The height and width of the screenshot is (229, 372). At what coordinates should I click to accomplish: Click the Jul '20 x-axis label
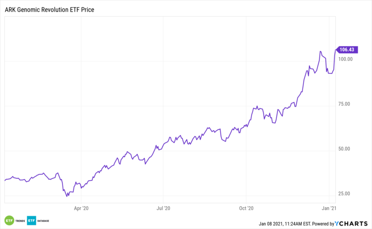click(x=164, y=209)
